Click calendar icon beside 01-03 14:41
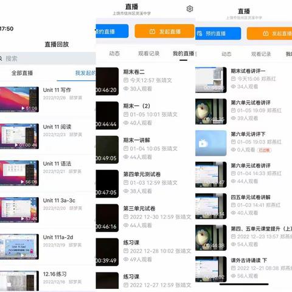Viewport: 292px width, 292px height. [x=234, y=205]
